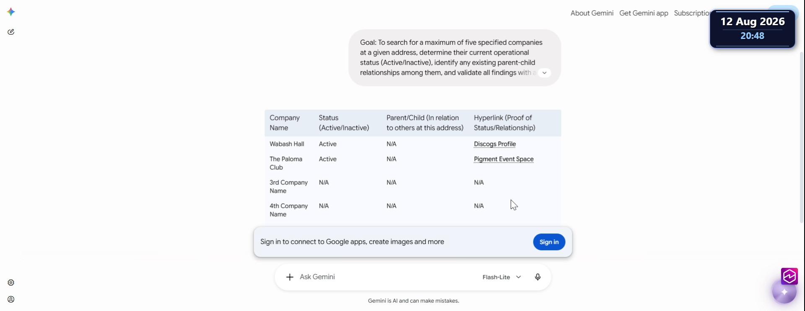Click the user prompt message bubble
805x311 pixels.
click(x=454, y=58)
